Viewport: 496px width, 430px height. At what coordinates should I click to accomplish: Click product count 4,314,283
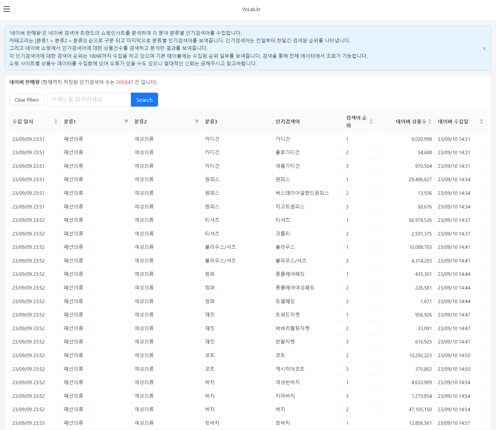[421, 261]
